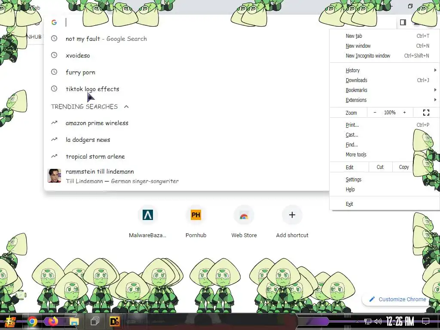Screen dimensions: 440x330
Task: Click trend arrow icon for 'tropical storm arlene'
Action: point(54,156)
